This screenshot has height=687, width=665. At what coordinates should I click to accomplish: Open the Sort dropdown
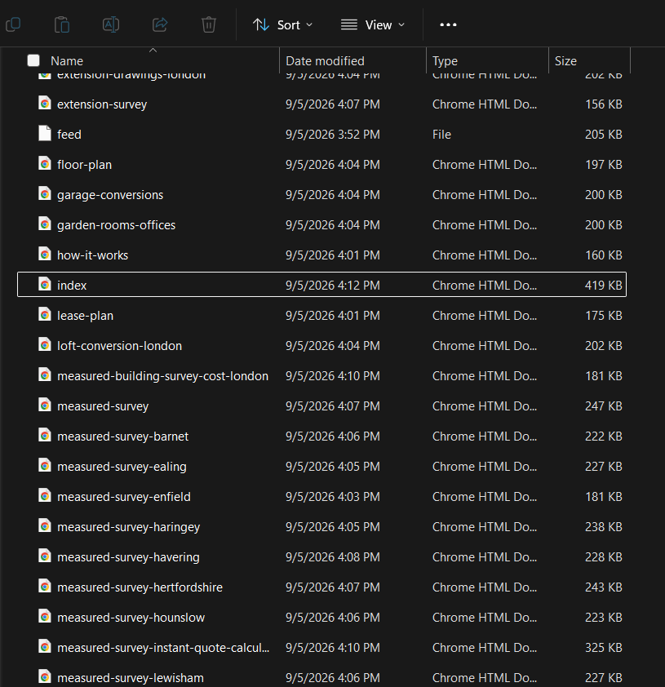point(282,25)
